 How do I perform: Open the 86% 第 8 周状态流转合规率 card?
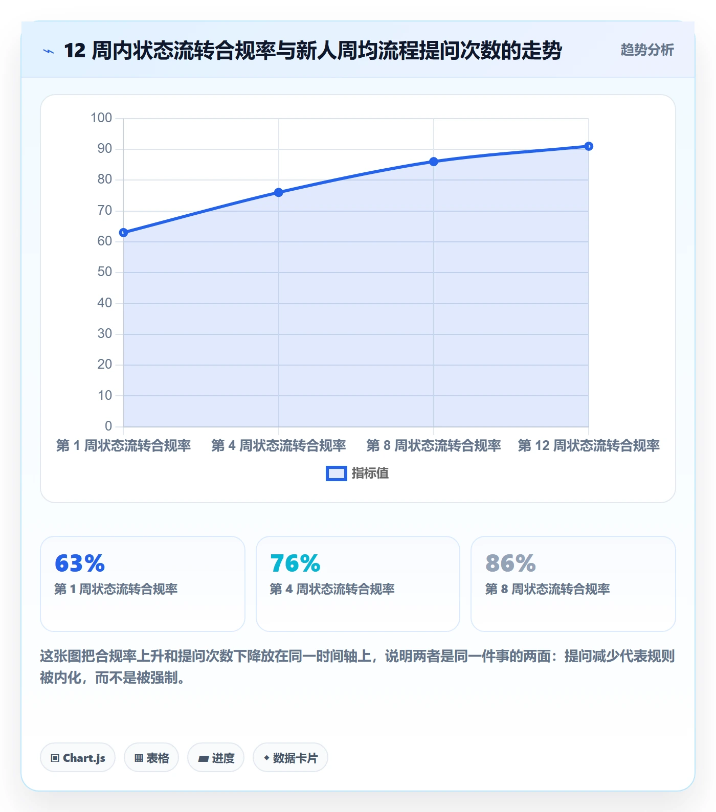tap(573, 584)
